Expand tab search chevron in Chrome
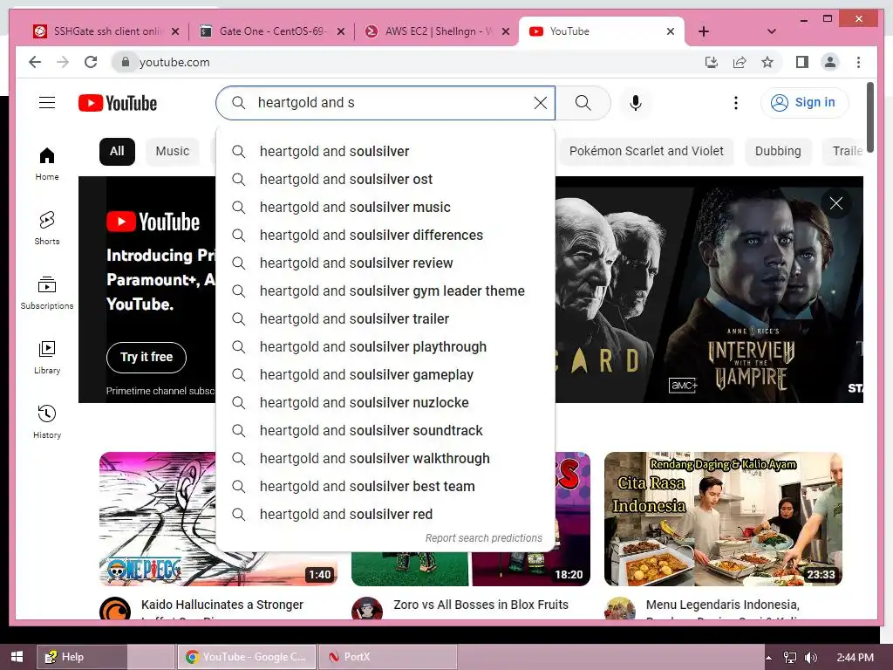893x670 pixels. (x=772, y=31)
